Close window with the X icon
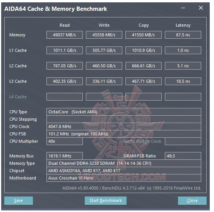 (x=200, y=8)
